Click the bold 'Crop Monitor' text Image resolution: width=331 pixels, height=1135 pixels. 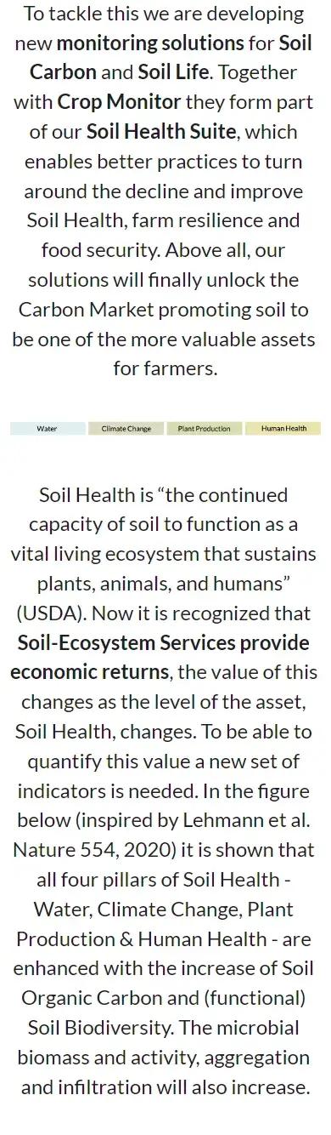(x=119, y=102)
